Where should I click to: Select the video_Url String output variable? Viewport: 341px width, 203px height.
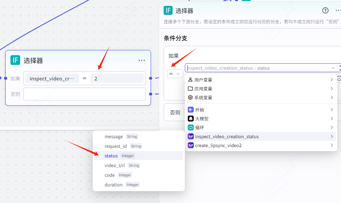(x=139, y=165)
